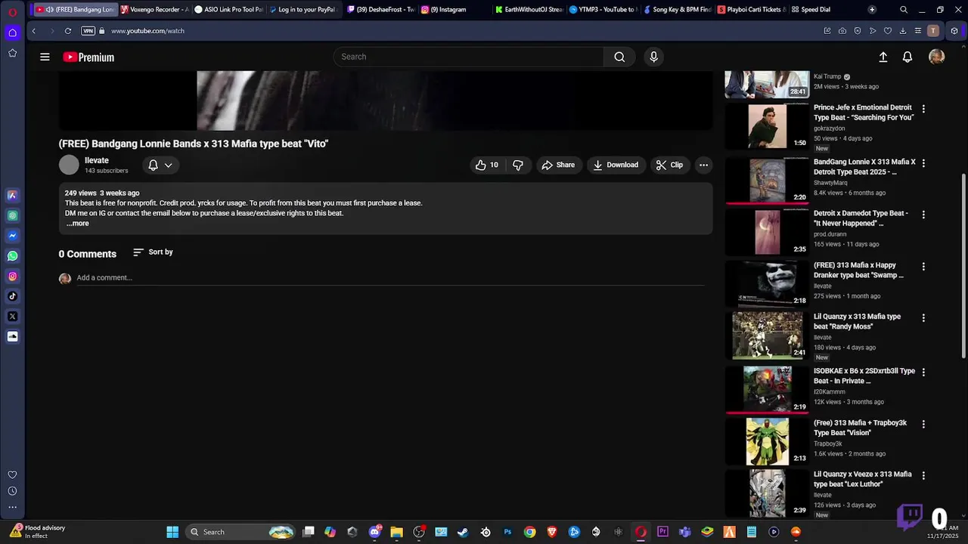Screen dimensions: 968x544
Task: Open Opera sidebar Messenger icon
Action: pos(13,236)
